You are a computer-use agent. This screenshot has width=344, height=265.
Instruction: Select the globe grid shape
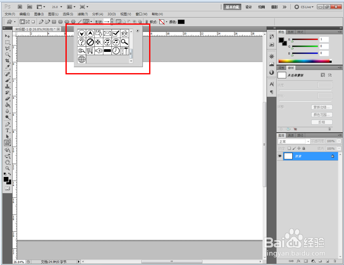coord(81,59)
